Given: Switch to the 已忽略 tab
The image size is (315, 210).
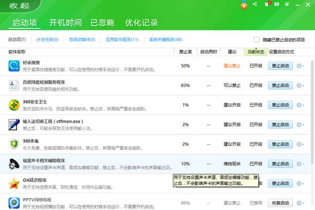Looking at the screenshot, I should 102,22.
